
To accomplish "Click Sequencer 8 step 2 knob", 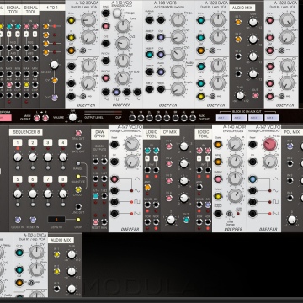I will pyautogui.click(x=33, y=157).
